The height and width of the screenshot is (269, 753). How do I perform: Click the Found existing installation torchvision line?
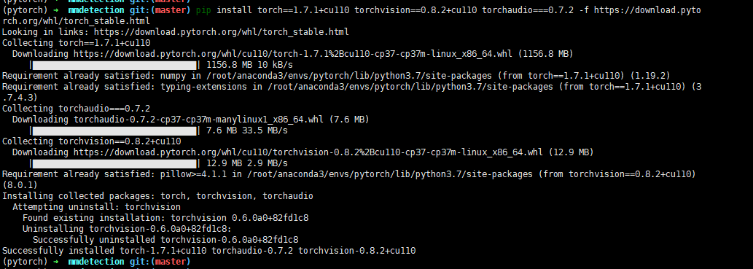[165, 218]
